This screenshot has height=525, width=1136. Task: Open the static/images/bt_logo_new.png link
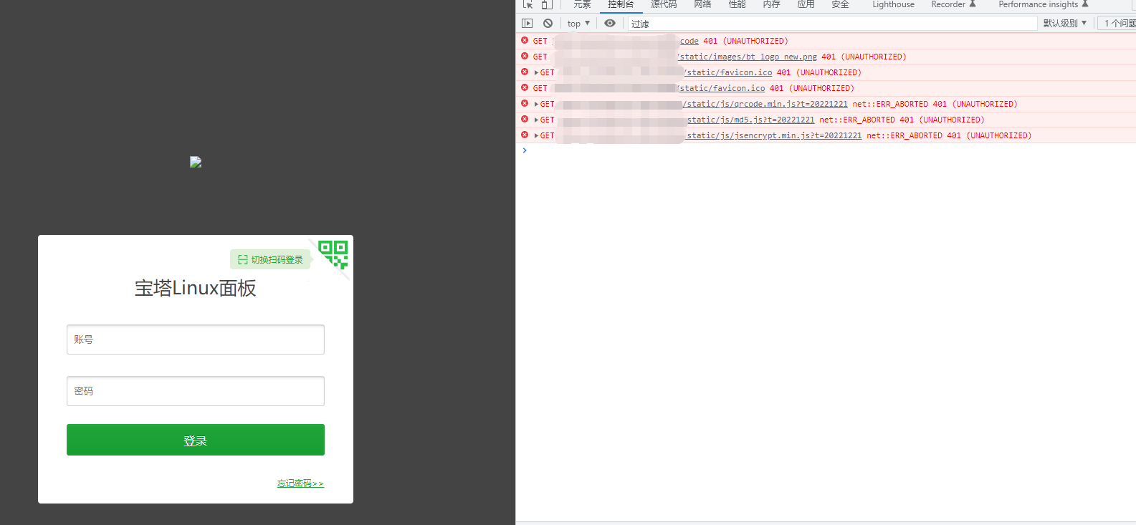click(747, 57)
